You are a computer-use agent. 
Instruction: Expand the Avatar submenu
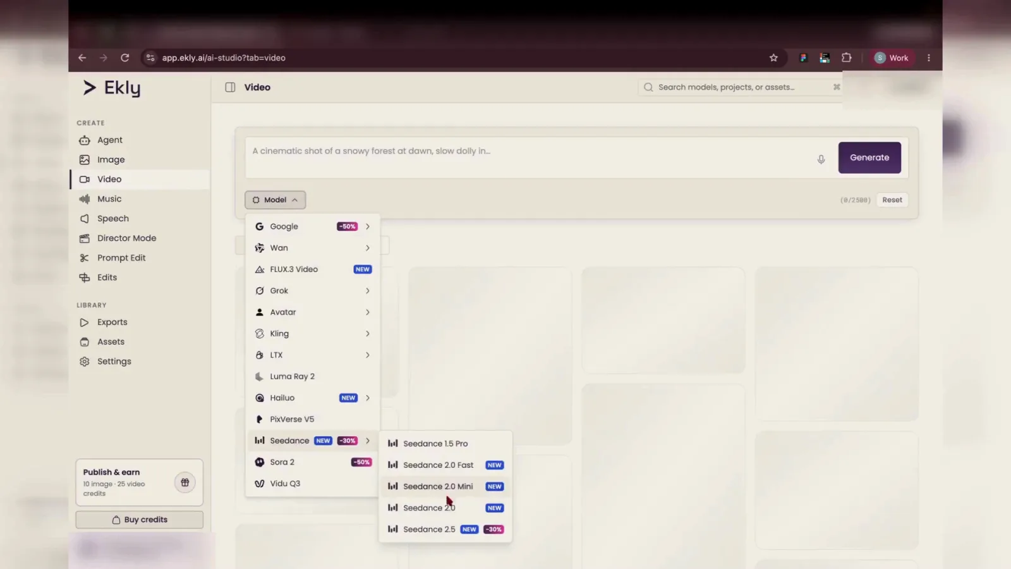click(313, 312)
